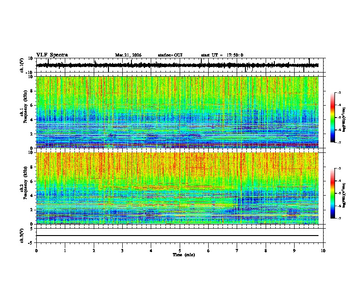The image size is (364, 281).
Task: Click the "-10" tick on ch.1(V) axis
Action: click(x=30, y=73)
